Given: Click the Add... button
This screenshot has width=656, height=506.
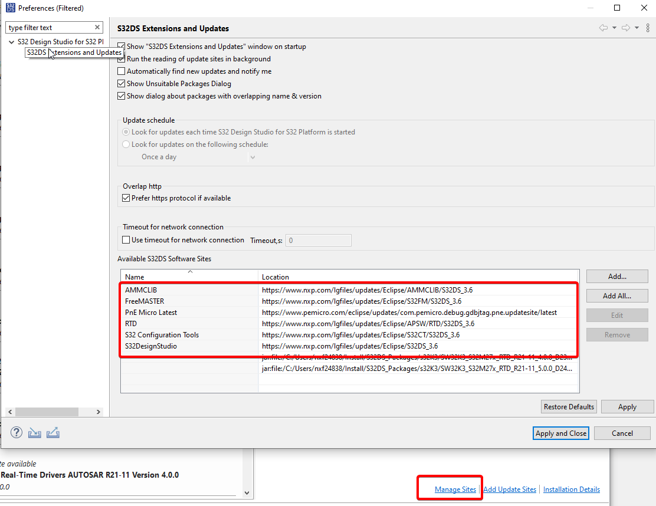Looking at the screenshot, I should (x=617, y=277).
